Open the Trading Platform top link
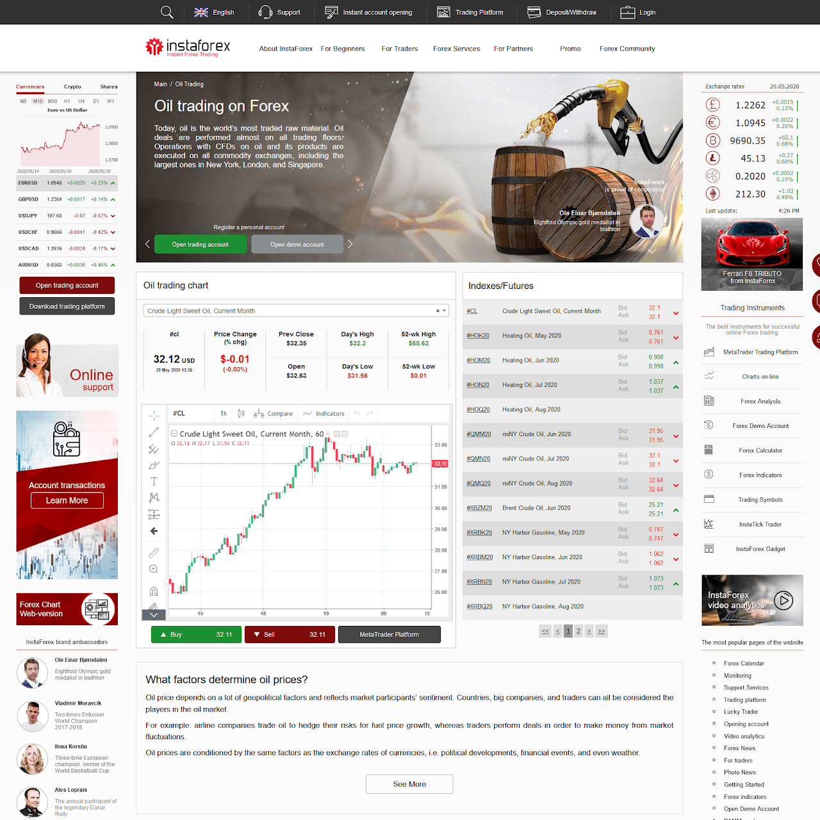The height and width of the screenshot is (820, 820). (x=470, y=12)
